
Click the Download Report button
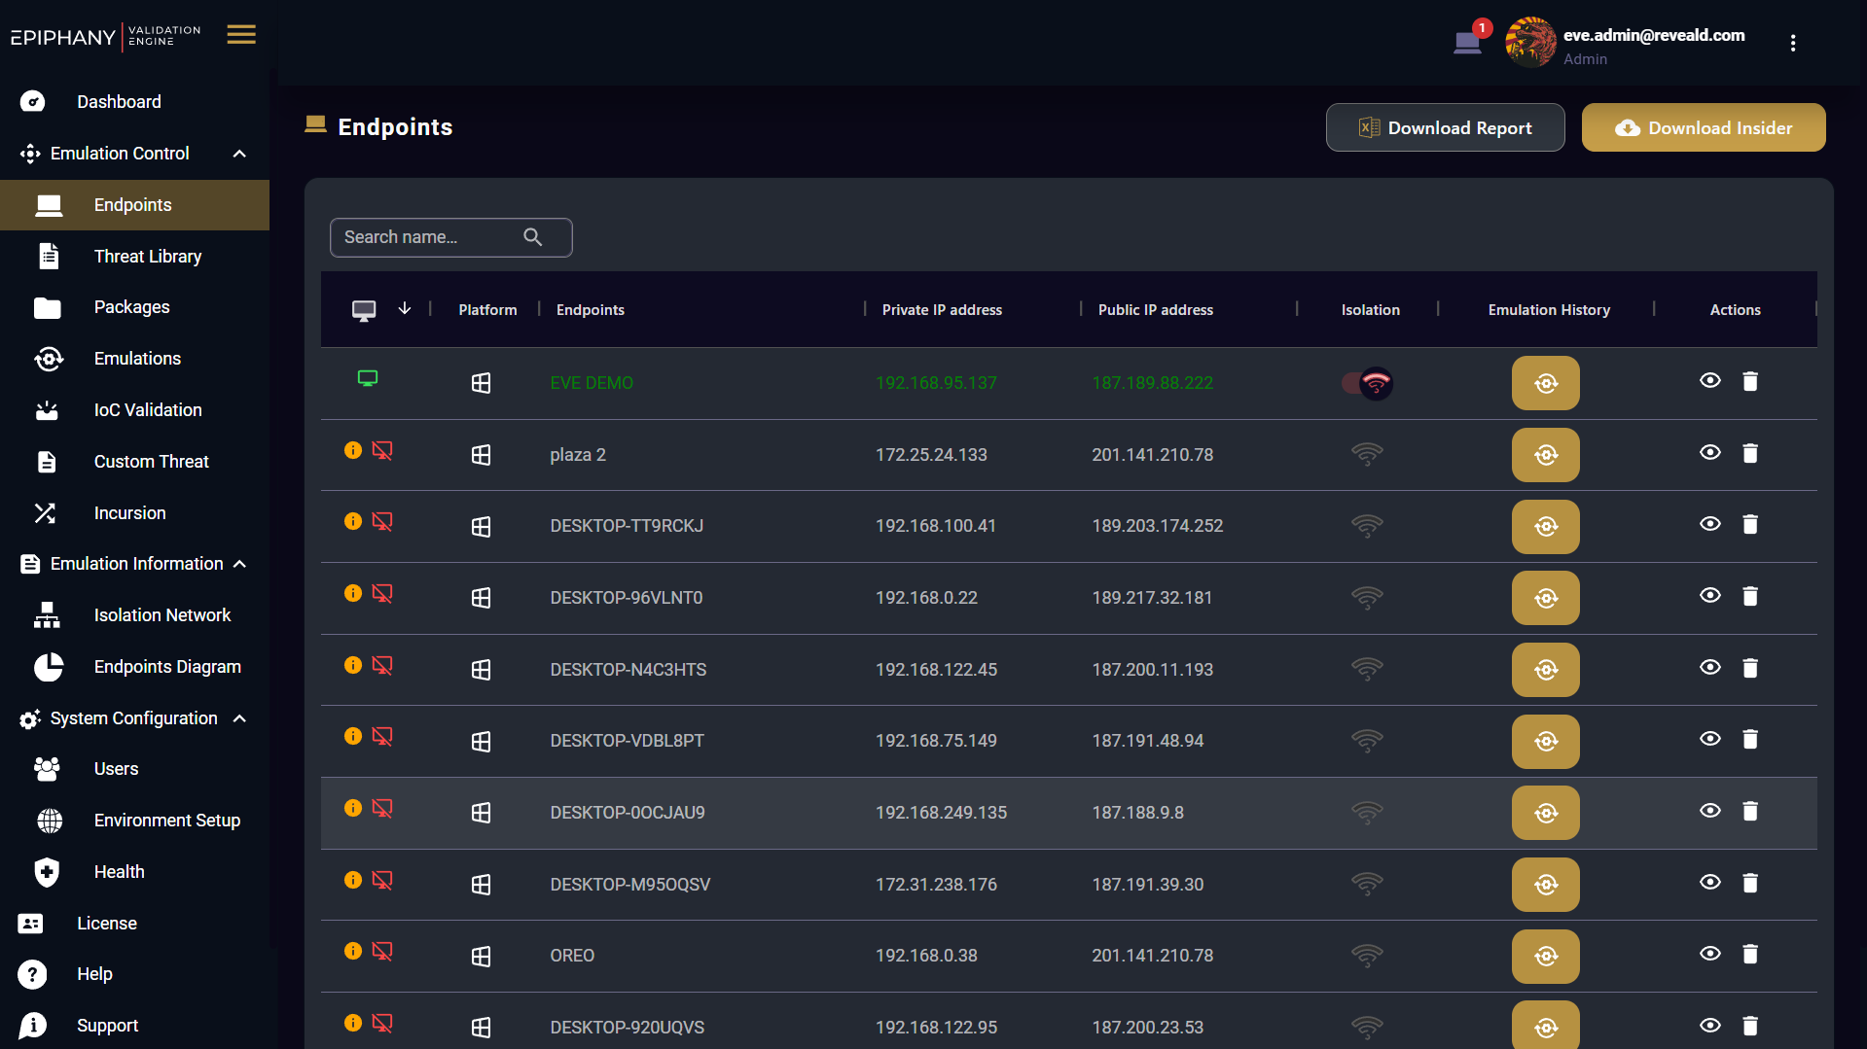tap(1445, 127)
